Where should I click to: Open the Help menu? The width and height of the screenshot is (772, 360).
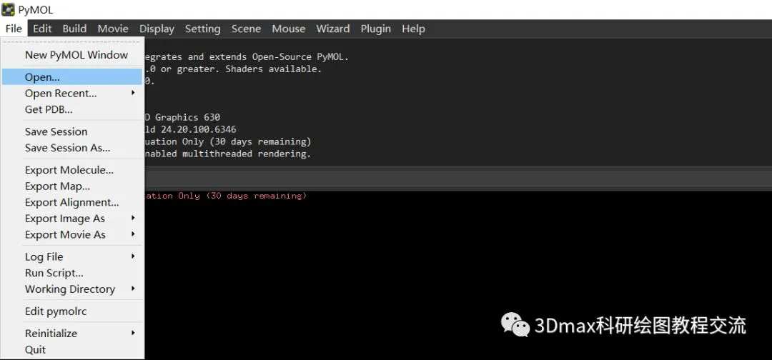[413, 29]
